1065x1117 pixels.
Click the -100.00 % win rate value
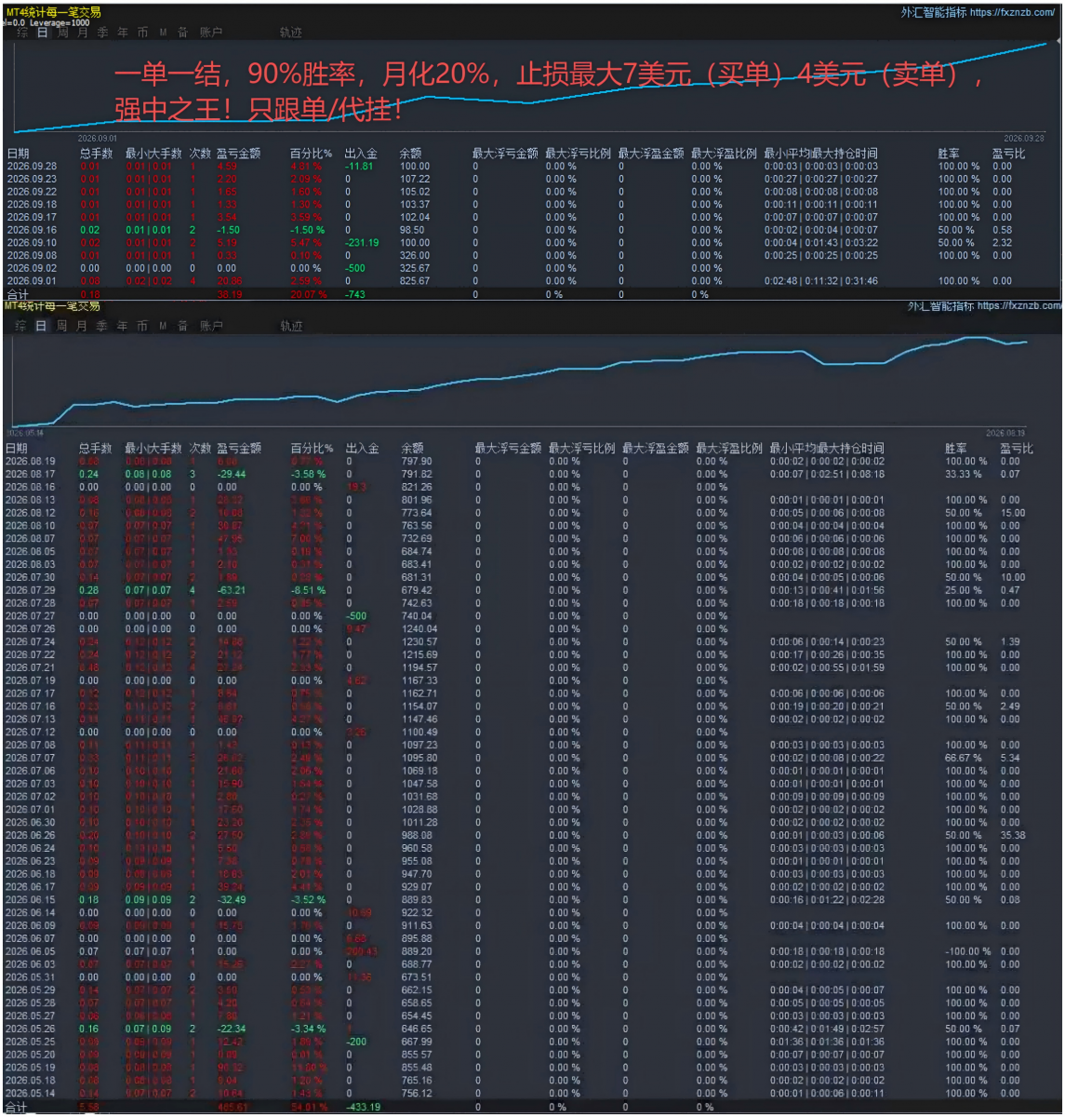tap(966, 952)
